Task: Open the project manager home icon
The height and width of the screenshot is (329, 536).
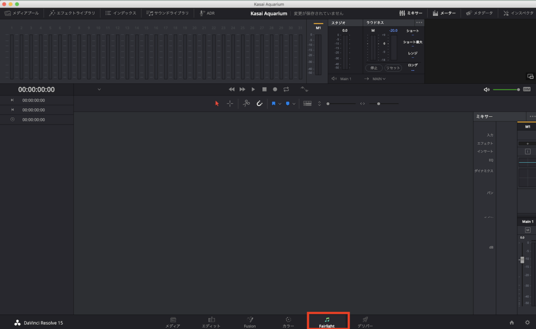Action: 512,323
